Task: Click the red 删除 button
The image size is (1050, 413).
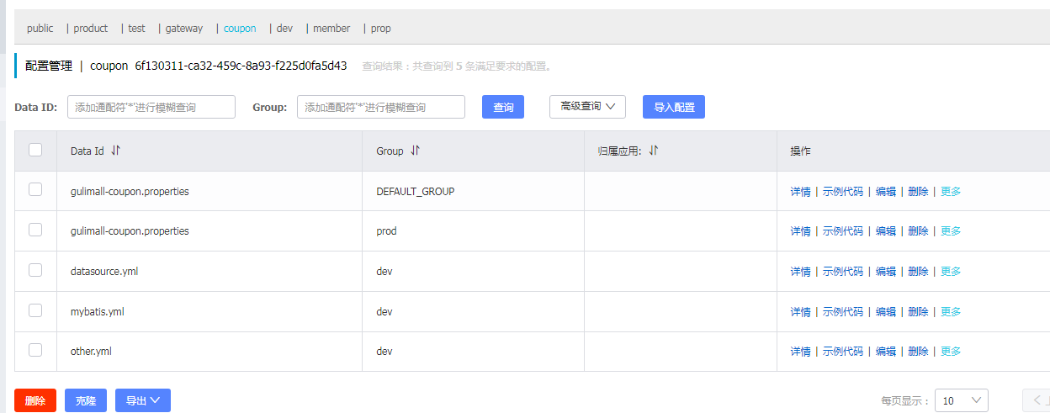Action: click(x=35, y=400)
